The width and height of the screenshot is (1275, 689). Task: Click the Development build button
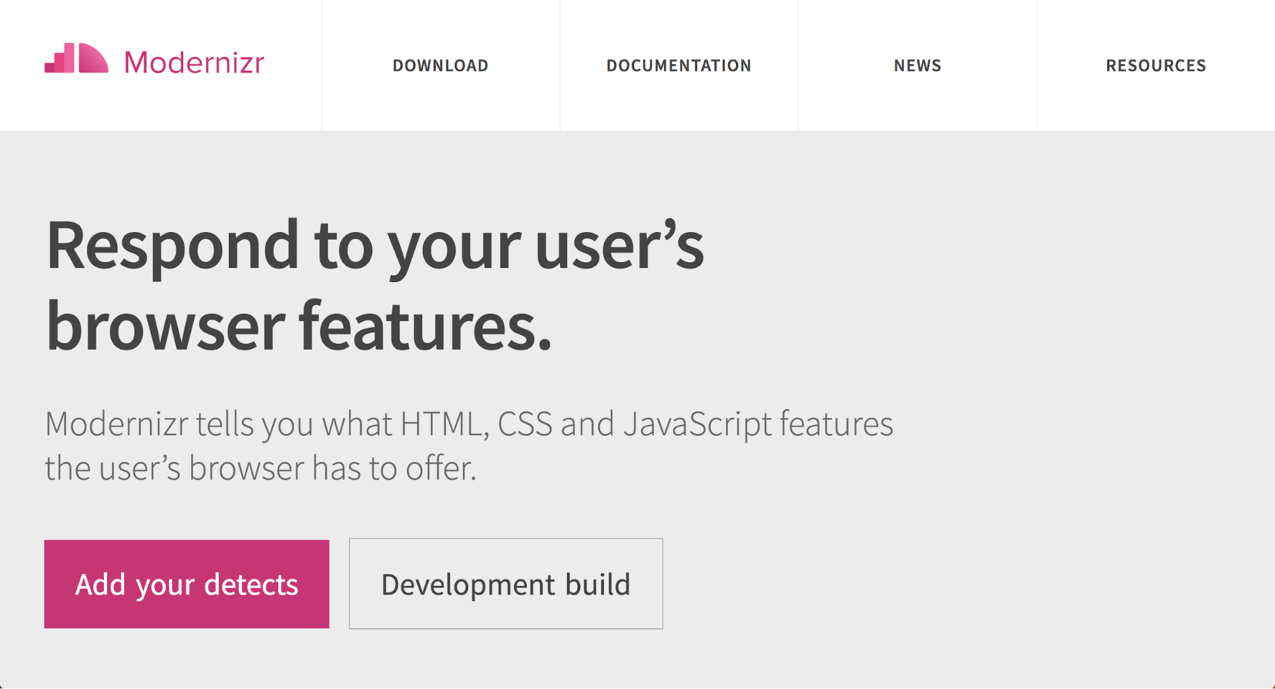506,584
